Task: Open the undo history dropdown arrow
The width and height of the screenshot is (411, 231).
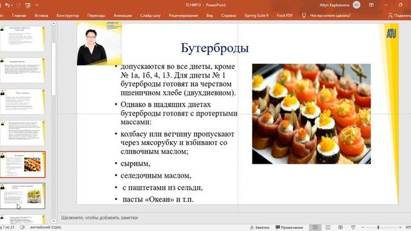Action: coord(12,5)
